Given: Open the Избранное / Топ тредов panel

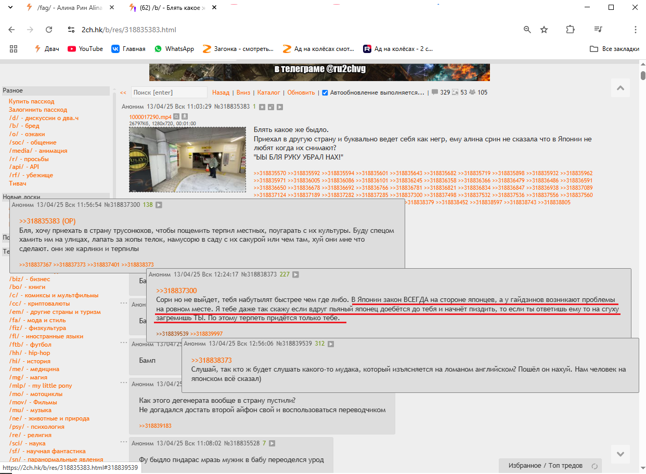Looking at the screenshot, I should [546, 466].
